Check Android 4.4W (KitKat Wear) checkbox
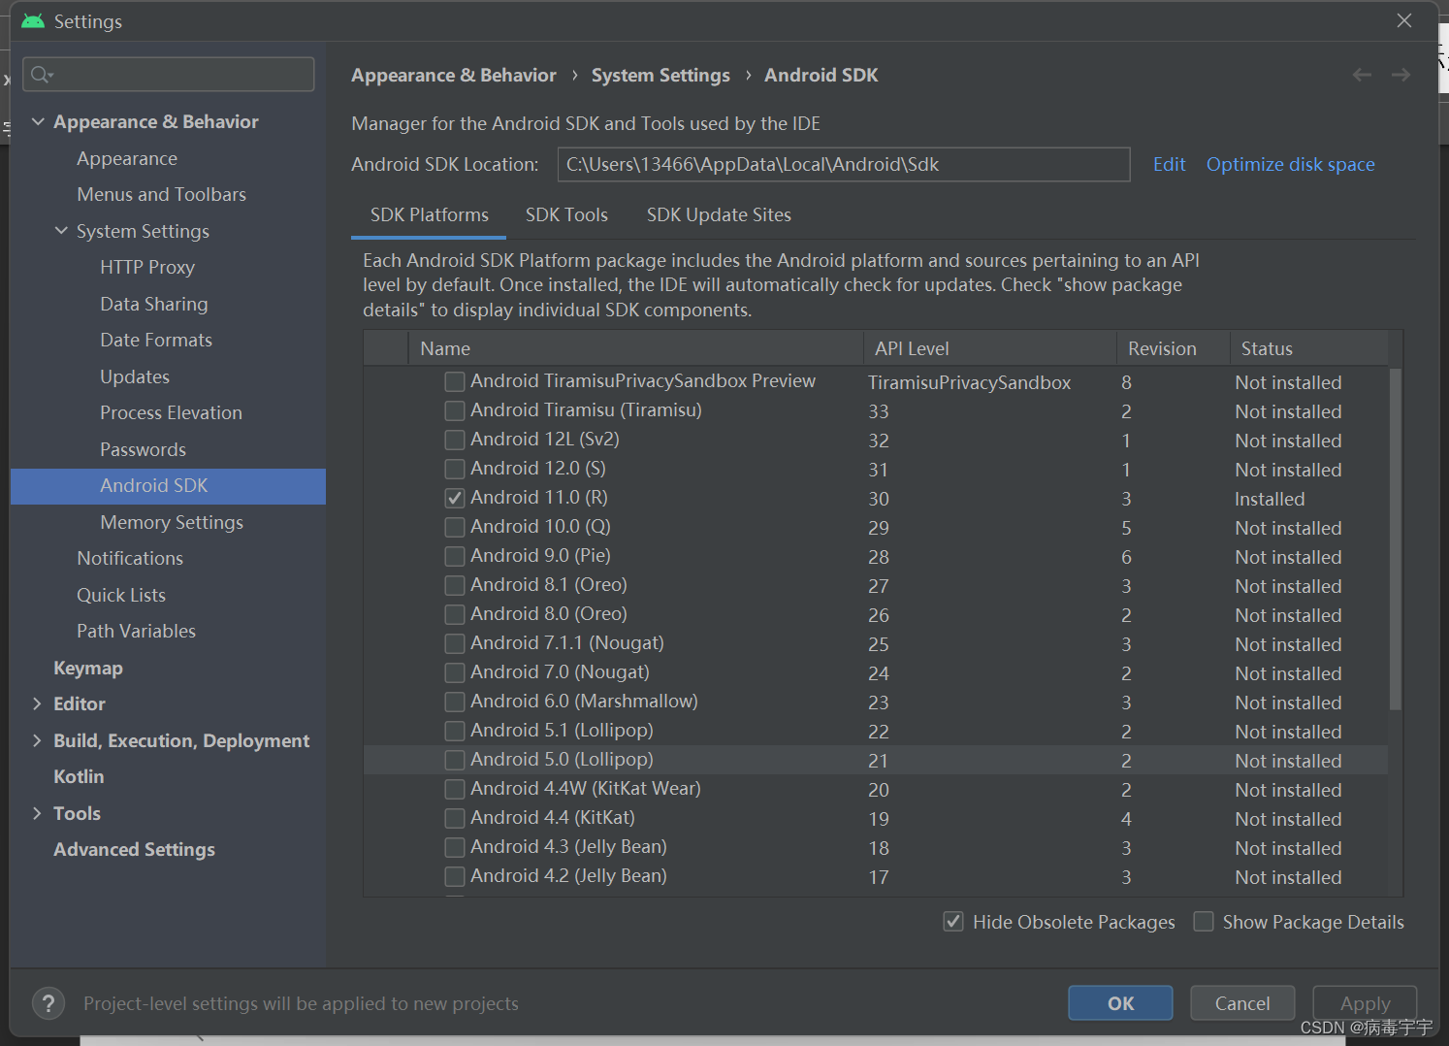This screenshot has height=1046, width=1449. coord(454,789)
